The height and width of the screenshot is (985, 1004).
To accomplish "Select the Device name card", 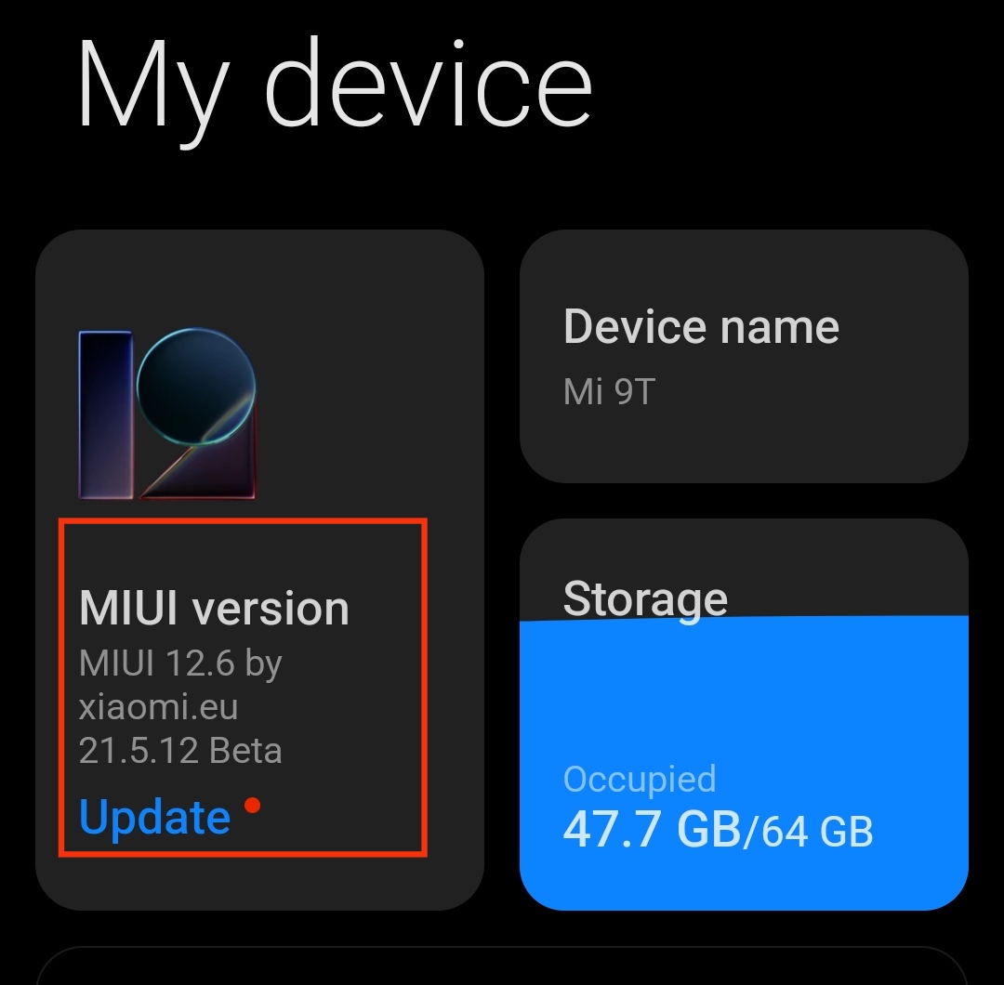I will (744, 356).
